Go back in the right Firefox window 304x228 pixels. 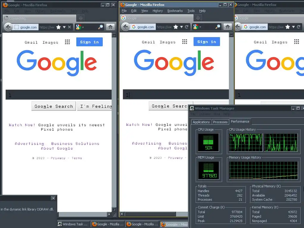pyautogui.click(x=238, y=27)
